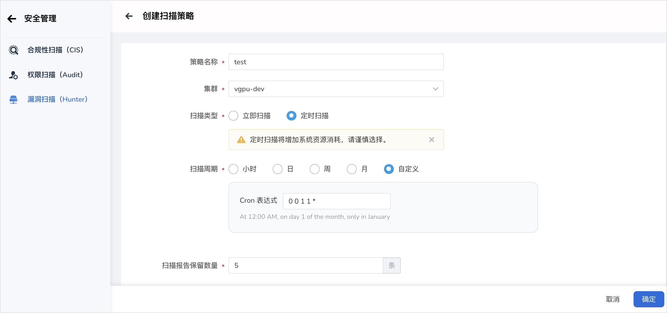Click the 合规性扫描 CIS magnifier icon
Viewport: 667px width, 313px height.
pos(13,50)
